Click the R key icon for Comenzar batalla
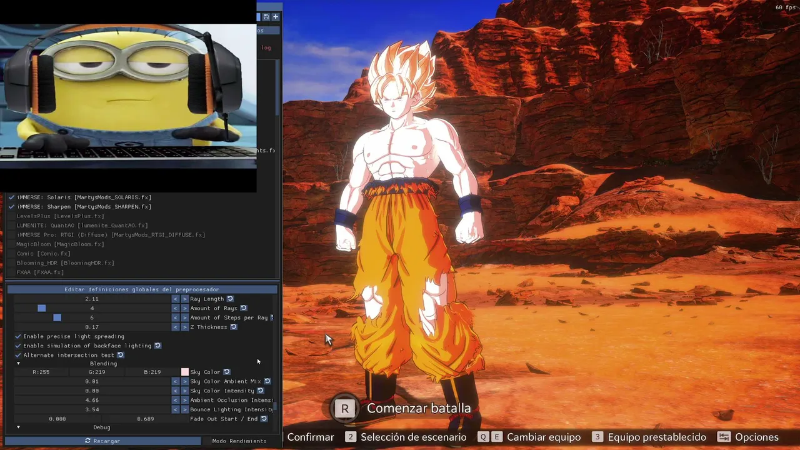 click(344, 409)
